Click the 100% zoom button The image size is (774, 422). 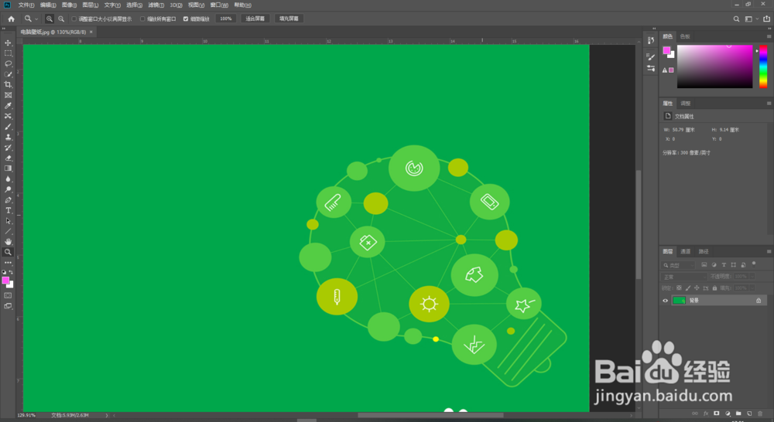click(x=225, y=19)
